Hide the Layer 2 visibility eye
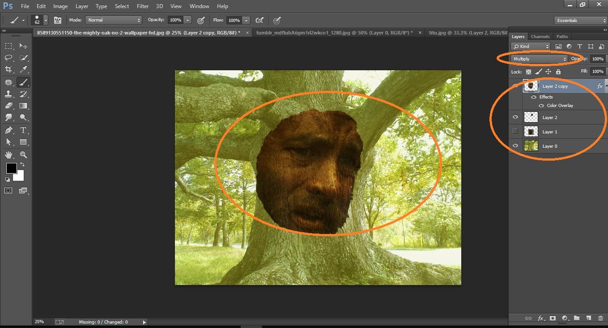This screenshot has width=608, height=328. coord(515,117)
